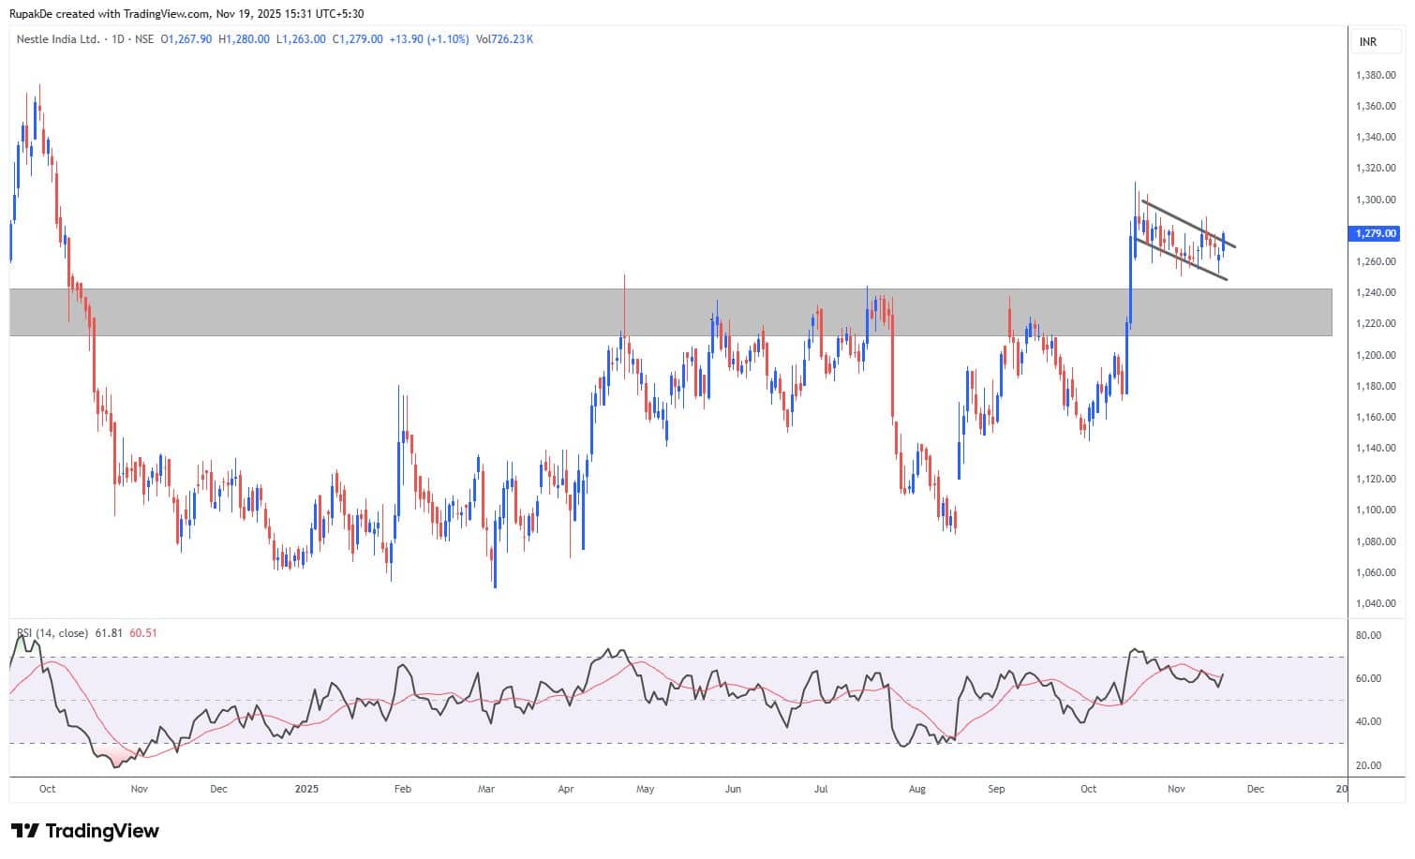1415x859 pixels.
Task: Click the red RSI average value 60.51
Action: [x=143, y=633]
